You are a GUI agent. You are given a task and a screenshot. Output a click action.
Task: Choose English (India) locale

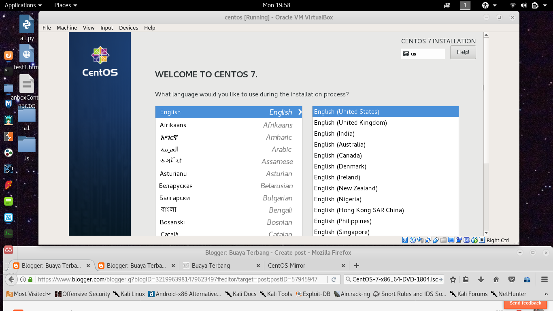pyautogui.click(x=385, y=134)
